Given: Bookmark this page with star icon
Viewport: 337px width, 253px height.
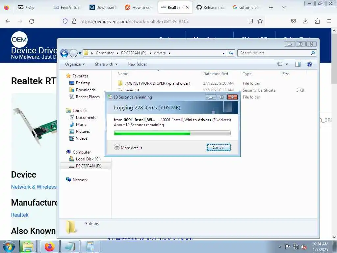Looking at the screenshot, I should coord(260,21).
